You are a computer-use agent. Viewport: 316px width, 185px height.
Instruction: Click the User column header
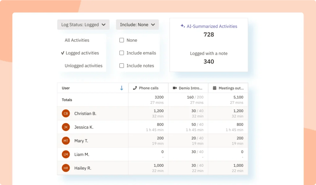coord(93,88)
